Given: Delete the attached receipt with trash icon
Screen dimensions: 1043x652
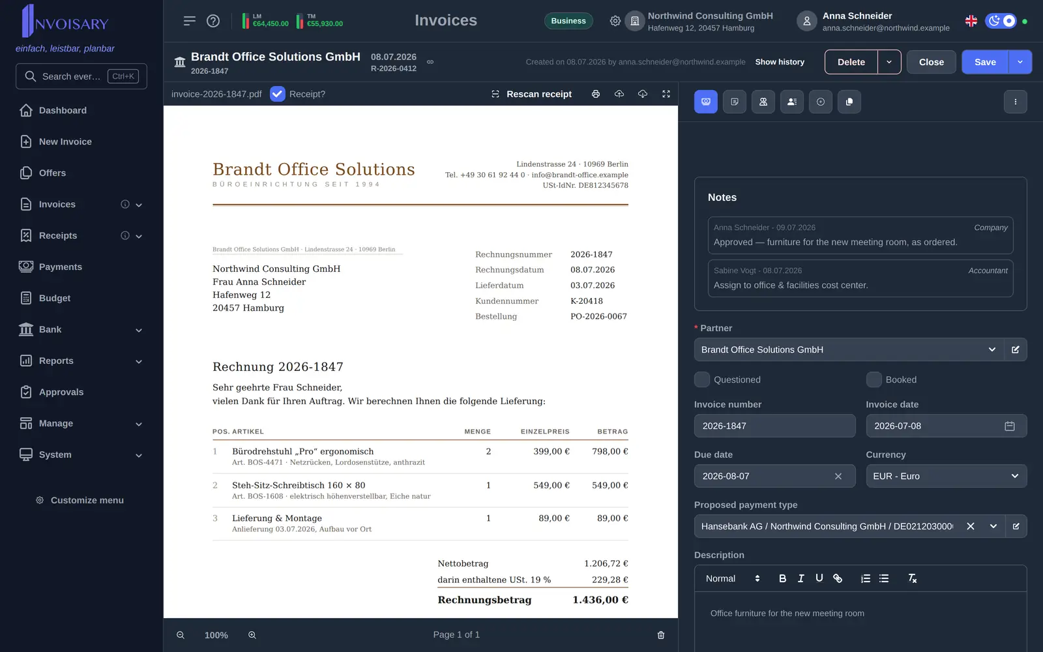Looking at the screenshot, I should pos(661,635).
